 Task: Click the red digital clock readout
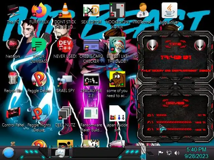pos(176,58)
